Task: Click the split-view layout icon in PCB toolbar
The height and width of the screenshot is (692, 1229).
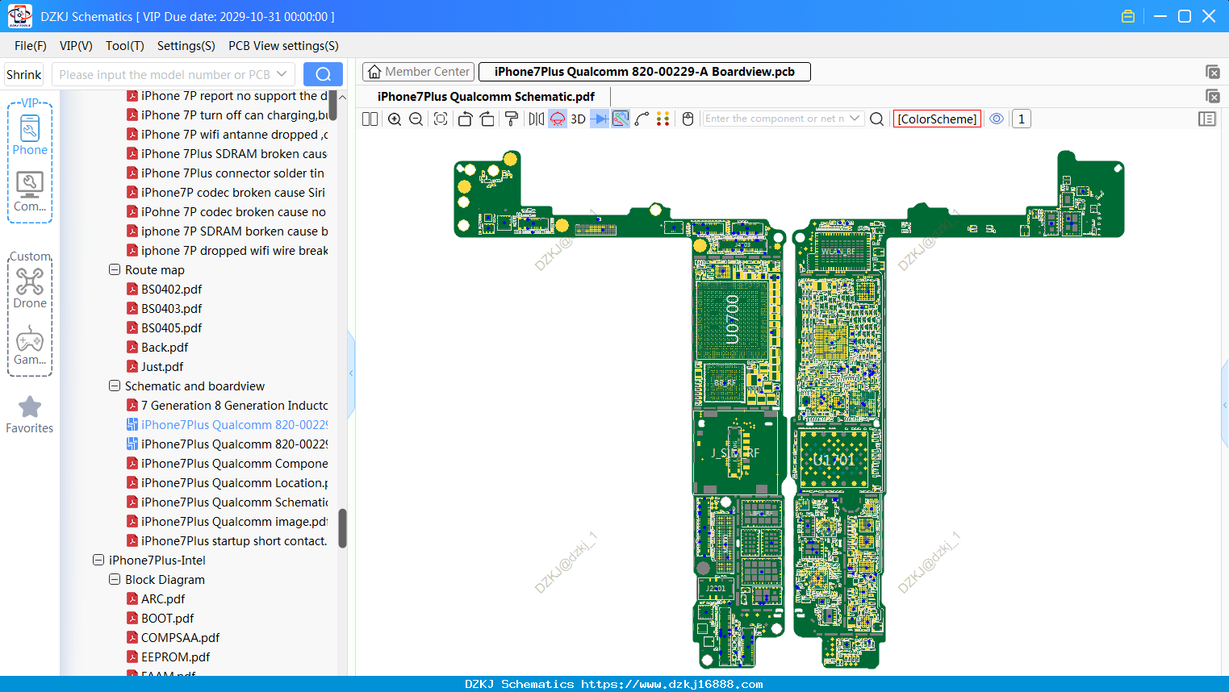Action: 370,119
